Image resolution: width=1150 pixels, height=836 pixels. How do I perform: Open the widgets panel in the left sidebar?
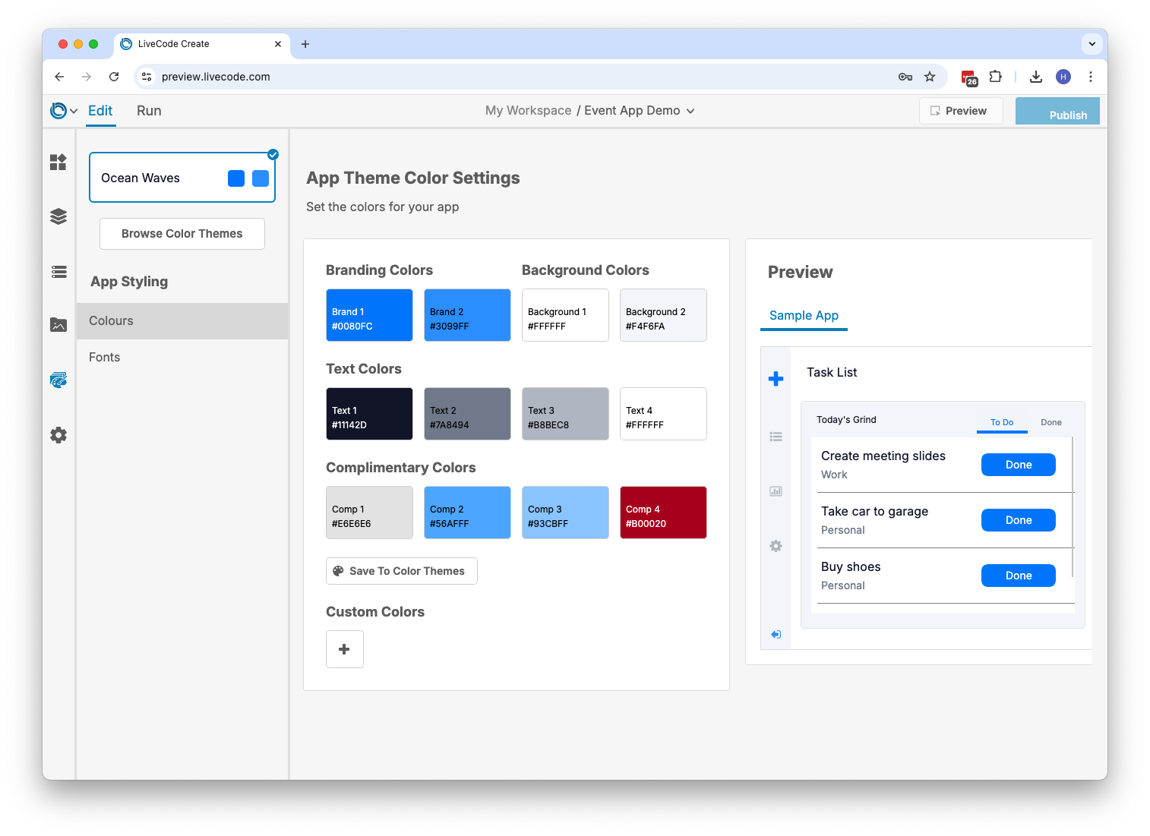coord(58,162)
